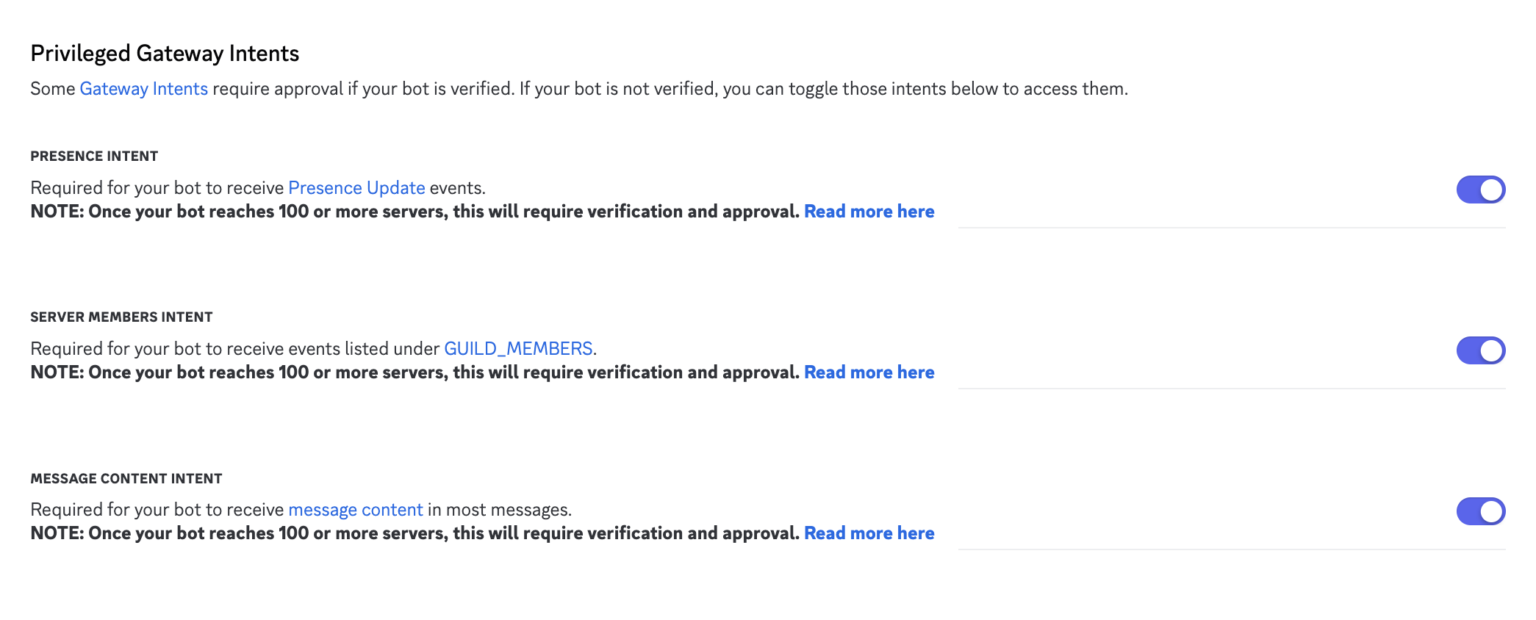Click the Message Content Intent verification NOTE text

[x=414, y=533]
